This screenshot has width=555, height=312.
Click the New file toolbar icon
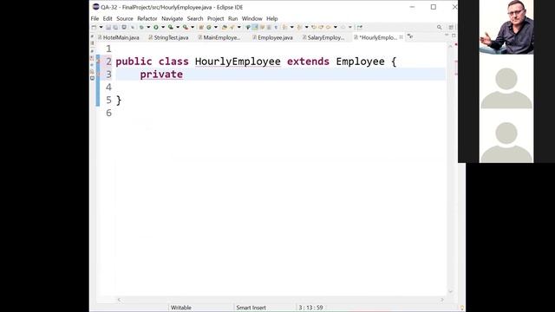click(x=94, y=27)
